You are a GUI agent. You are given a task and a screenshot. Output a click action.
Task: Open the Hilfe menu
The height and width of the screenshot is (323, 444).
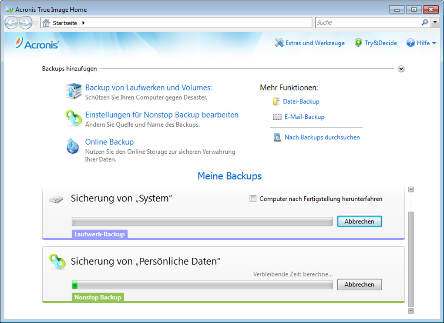[x=423, y=43]
